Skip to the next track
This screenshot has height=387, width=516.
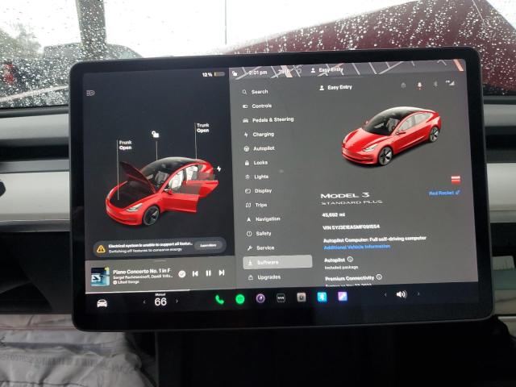[x=222, y=273]
